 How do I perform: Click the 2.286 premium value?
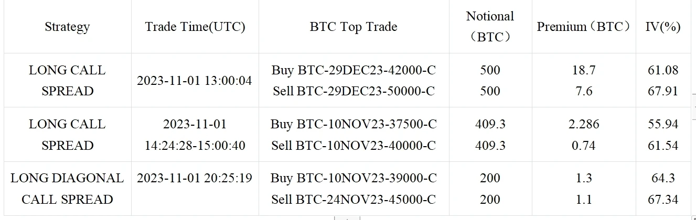584,124
